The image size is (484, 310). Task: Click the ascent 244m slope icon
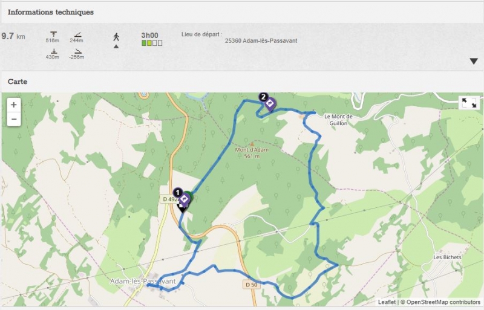(78, 35)
